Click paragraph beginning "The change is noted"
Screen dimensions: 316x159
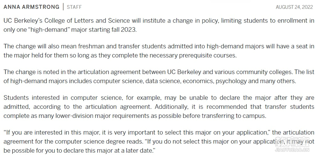coord(159,76)
